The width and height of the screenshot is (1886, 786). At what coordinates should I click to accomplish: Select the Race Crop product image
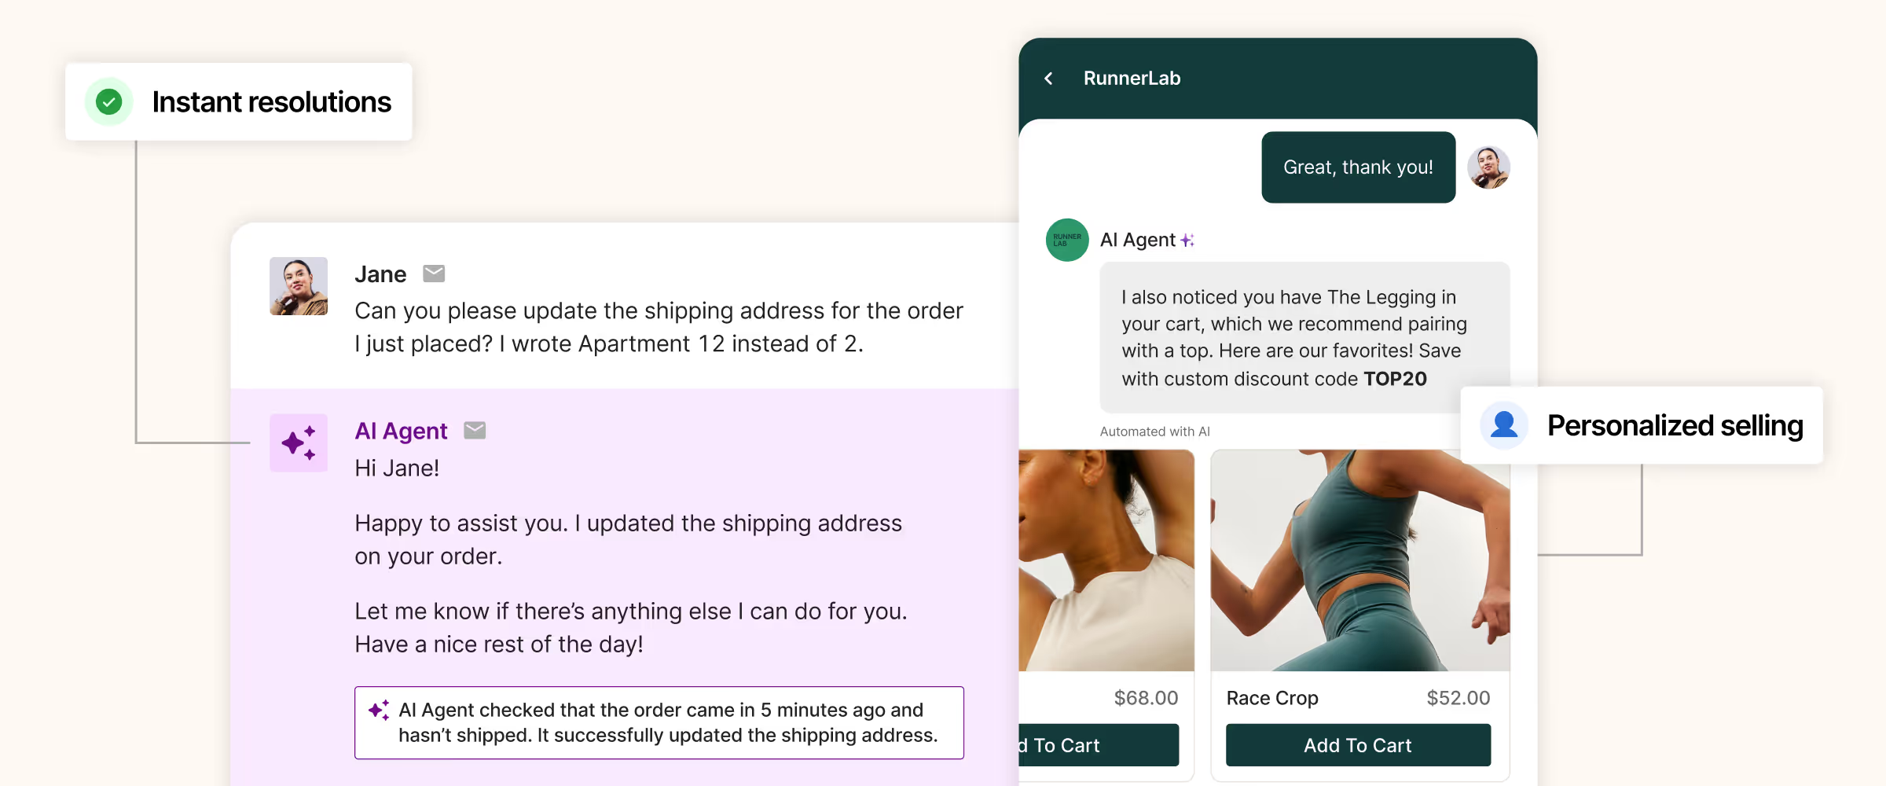coord(1358,562)
